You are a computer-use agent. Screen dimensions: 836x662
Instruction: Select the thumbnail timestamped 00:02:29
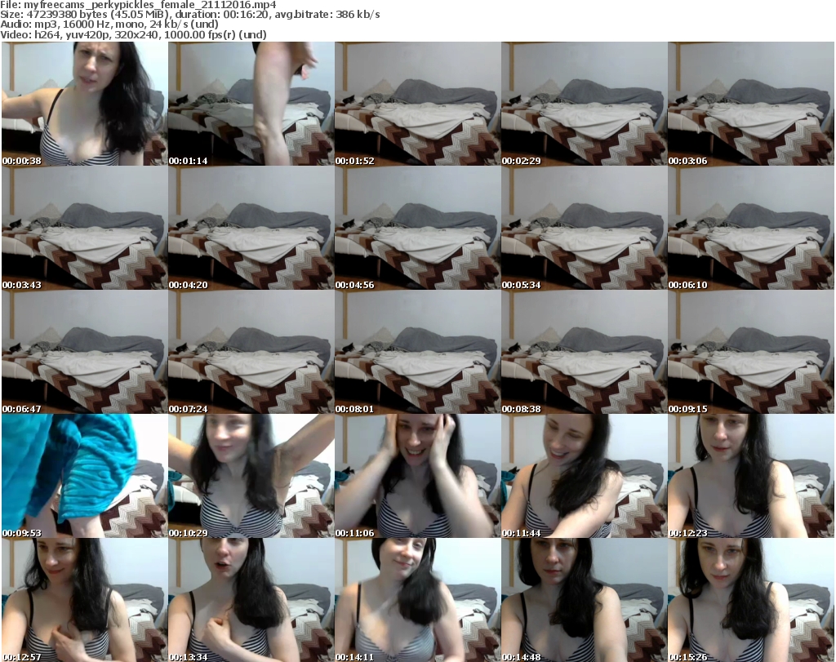point(585,104)
